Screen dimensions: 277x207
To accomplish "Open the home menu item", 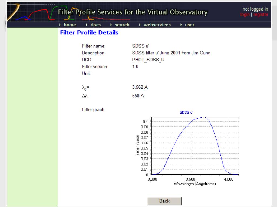I will pyautogui.click(x=70, y=25).
